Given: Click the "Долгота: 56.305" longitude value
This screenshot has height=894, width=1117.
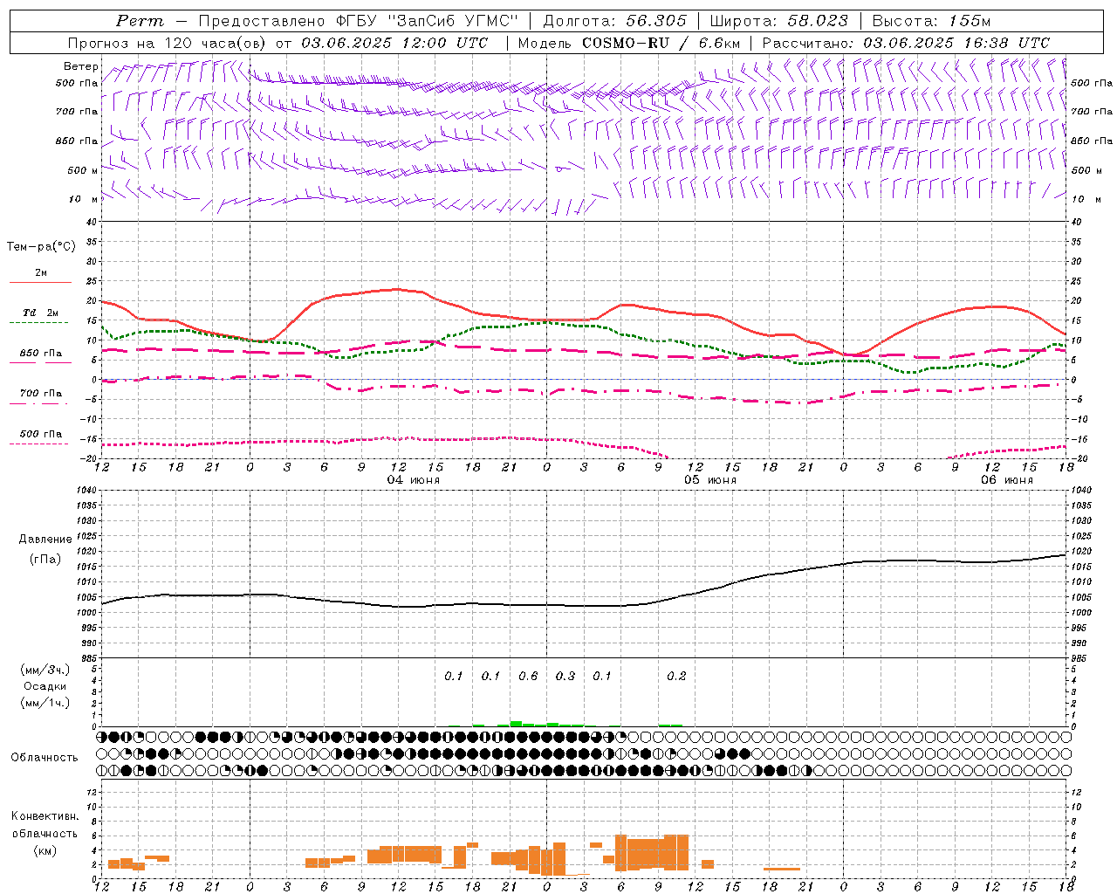Looking at the screenshot, I should click(x=615, y=21).
